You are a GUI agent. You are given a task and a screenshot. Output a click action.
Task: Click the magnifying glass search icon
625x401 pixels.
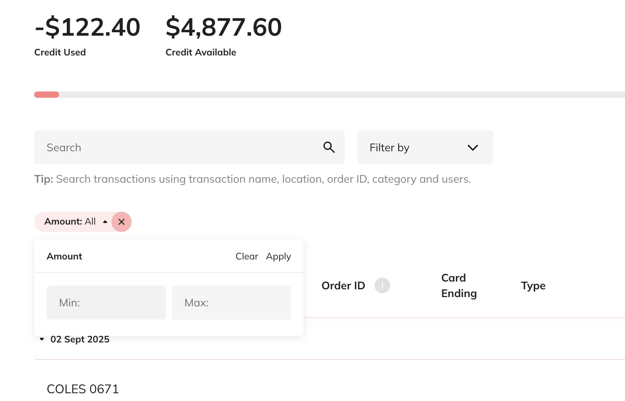[x=329, y=147]
